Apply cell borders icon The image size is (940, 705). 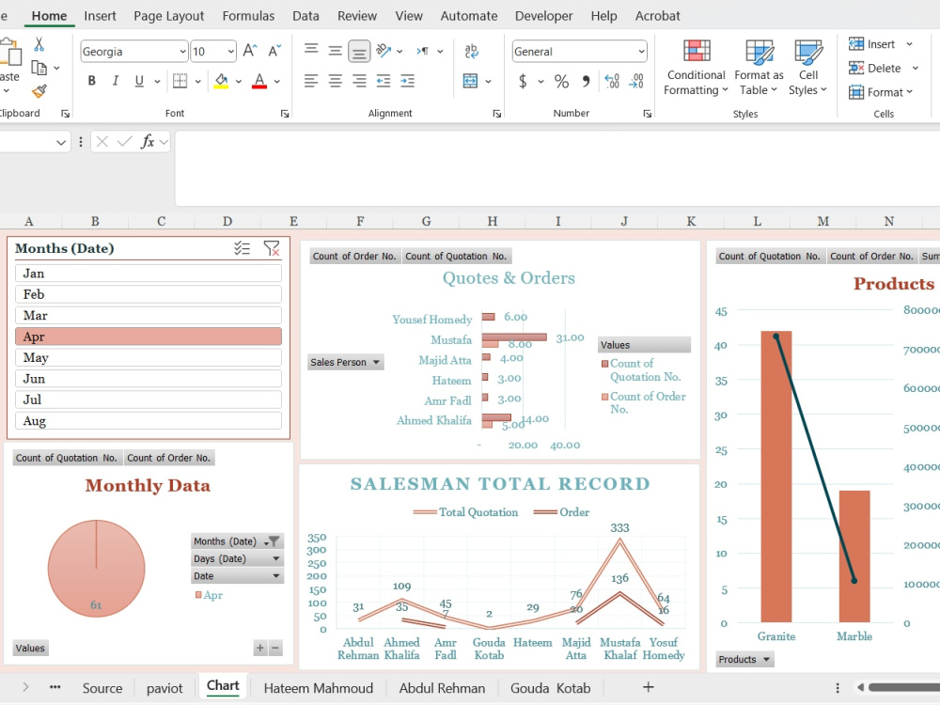[180, 80]
